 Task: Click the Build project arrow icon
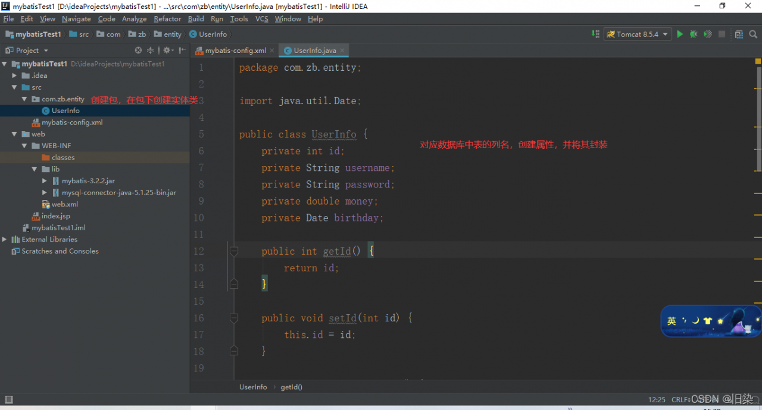point(595,35)
